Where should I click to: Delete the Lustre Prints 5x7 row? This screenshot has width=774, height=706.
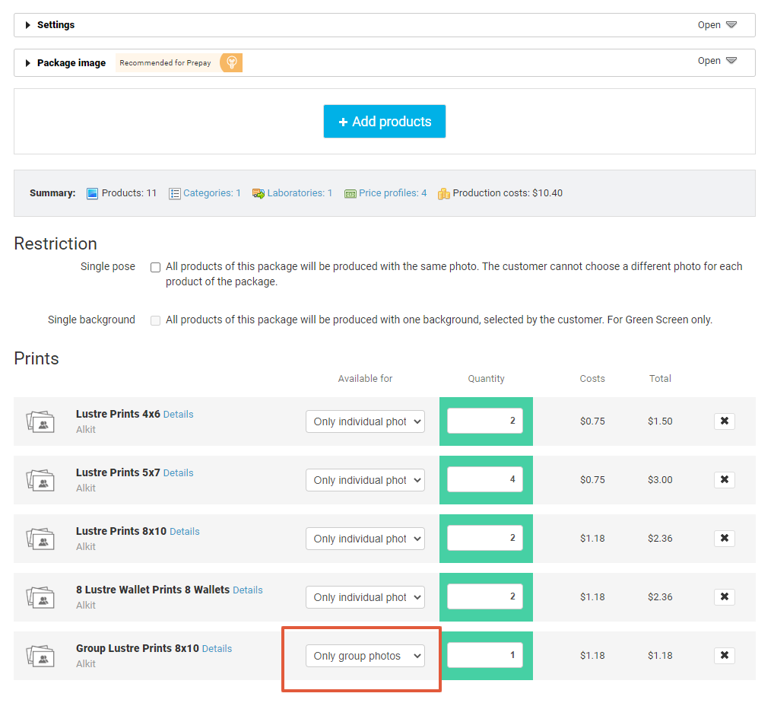click(x=724, y=480)
